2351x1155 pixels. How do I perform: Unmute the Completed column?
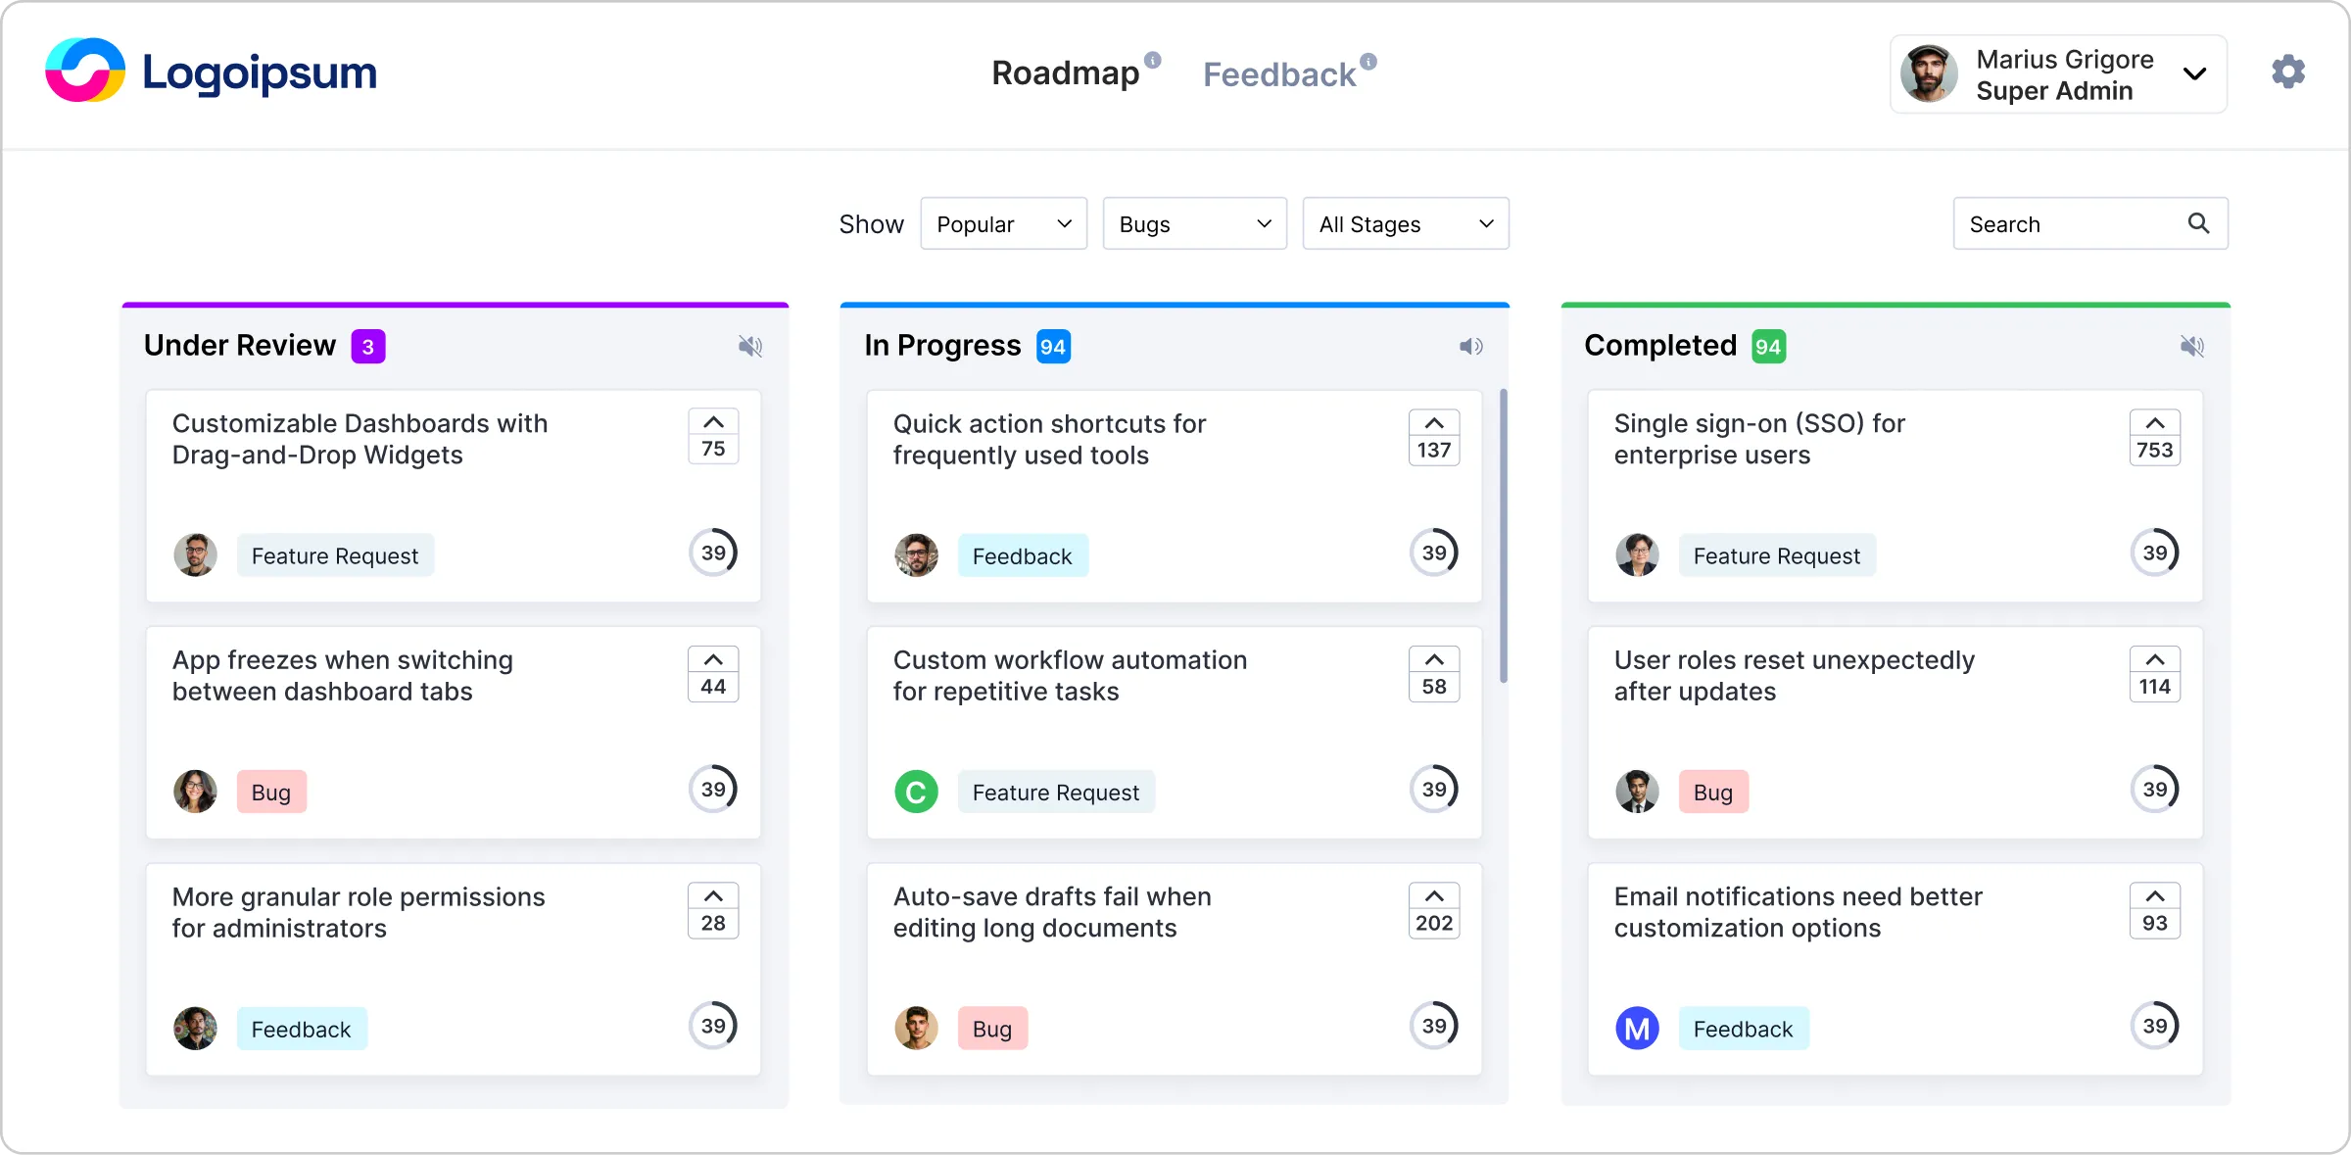pos(2191,346)
